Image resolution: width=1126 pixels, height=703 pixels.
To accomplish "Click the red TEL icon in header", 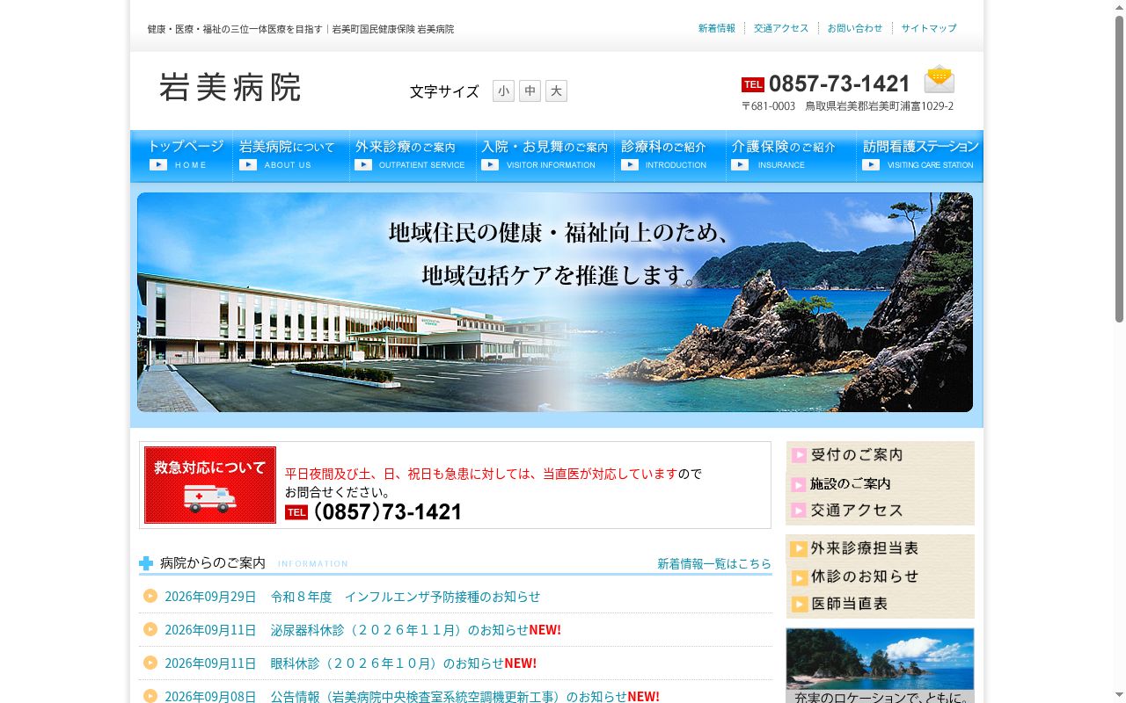I will [752, 84].
